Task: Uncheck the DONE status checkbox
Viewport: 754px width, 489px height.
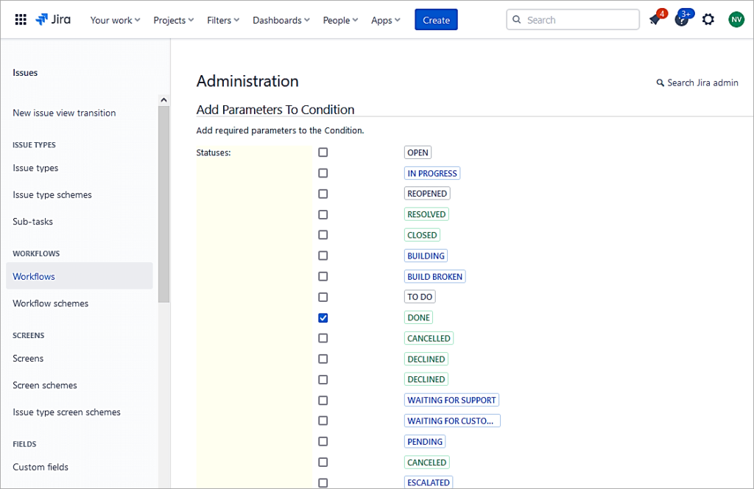Action: click(x=323, y=317)
